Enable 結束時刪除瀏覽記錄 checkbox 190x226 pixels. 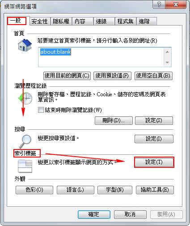point(41,110)
